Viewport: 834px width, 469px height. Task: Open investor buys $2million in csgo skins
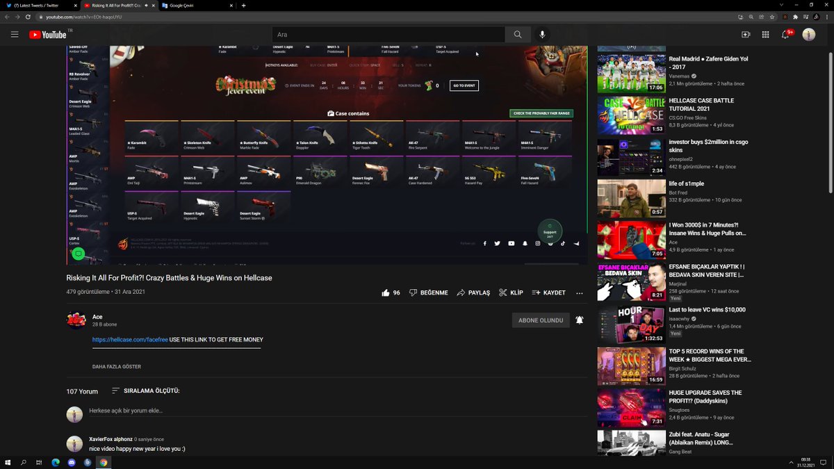632,156
